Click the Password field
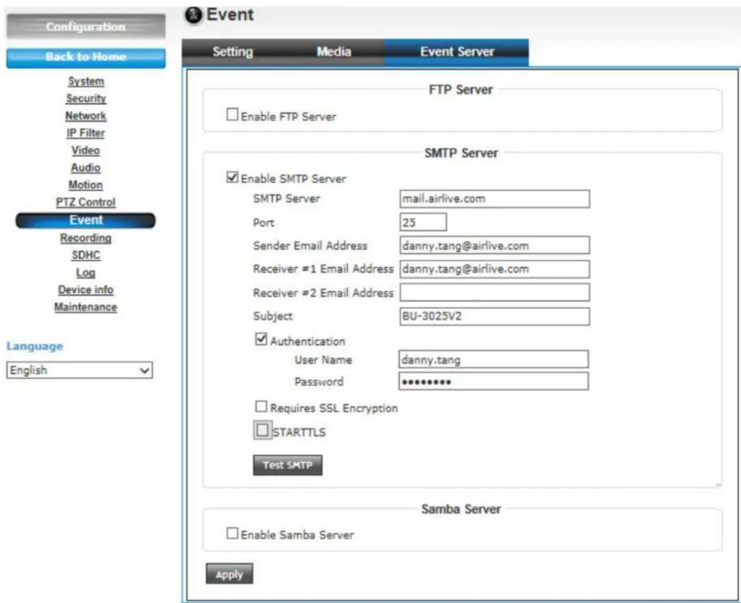The height and width of the screenshot is (603, 741). click(x=494, y=381)
